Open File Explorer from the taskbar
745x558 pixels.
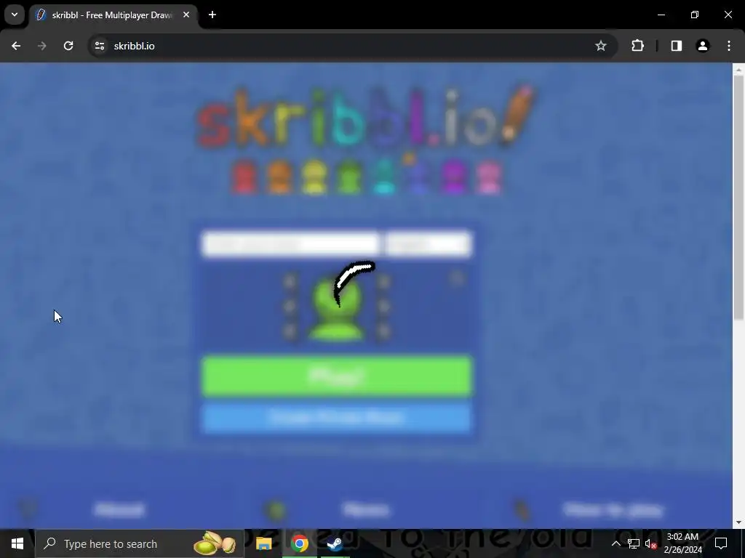click(263, 543)
